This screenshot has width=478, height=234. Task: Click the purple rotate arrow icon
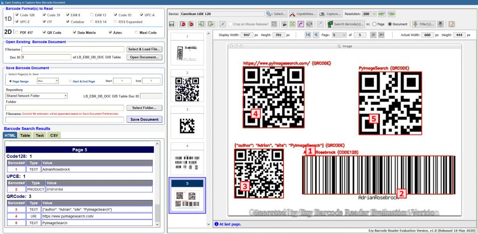[x=301, y=24]
